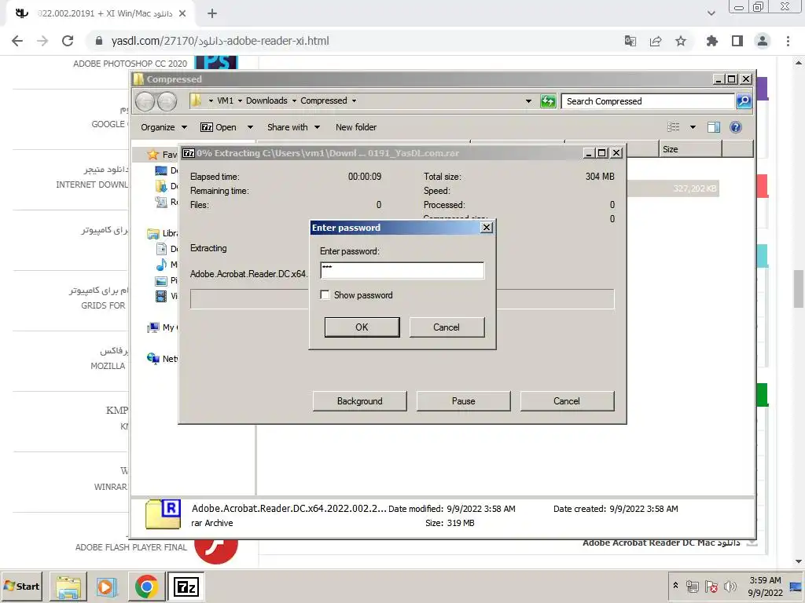The width and height of the screenshot is (805, 603).
Task: Show hidden system tray icons
Action: tap(675, 585)
